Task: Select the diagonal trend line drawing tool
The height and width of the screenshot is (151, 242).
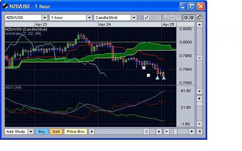Action: click(146, 18)
